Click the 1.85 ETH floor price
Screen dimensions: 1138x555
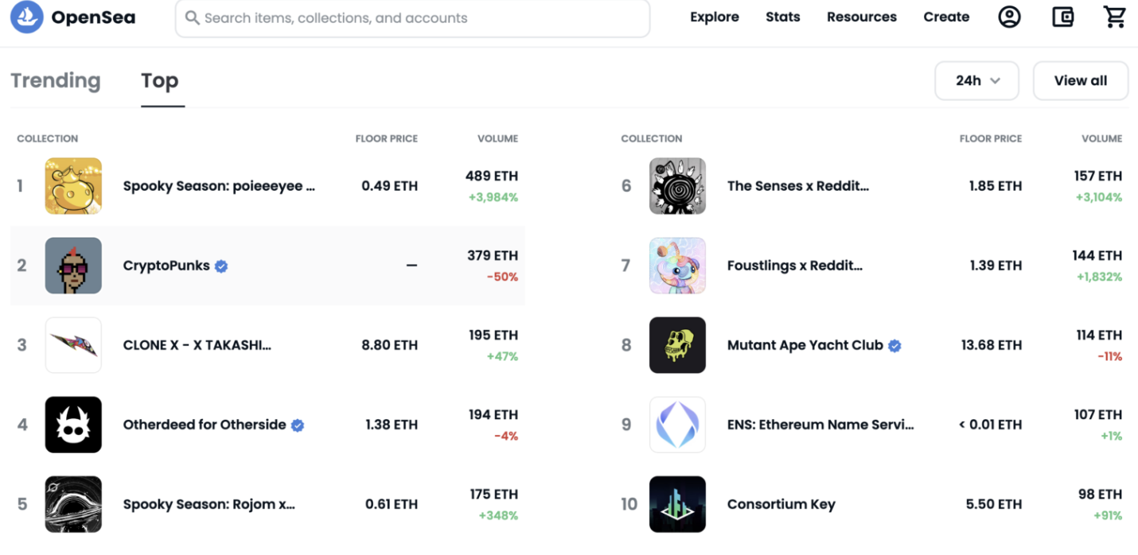(x=996, y=186)
